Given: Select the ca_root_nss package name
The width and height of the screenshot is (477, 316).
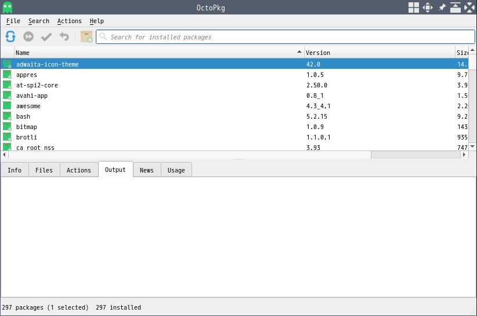Looking at the screenshot, I should [x=35, y=148].
